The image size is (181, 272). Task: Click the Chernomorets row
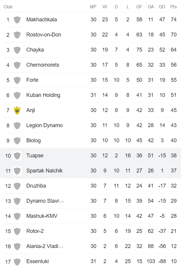(x=89, y=65)
